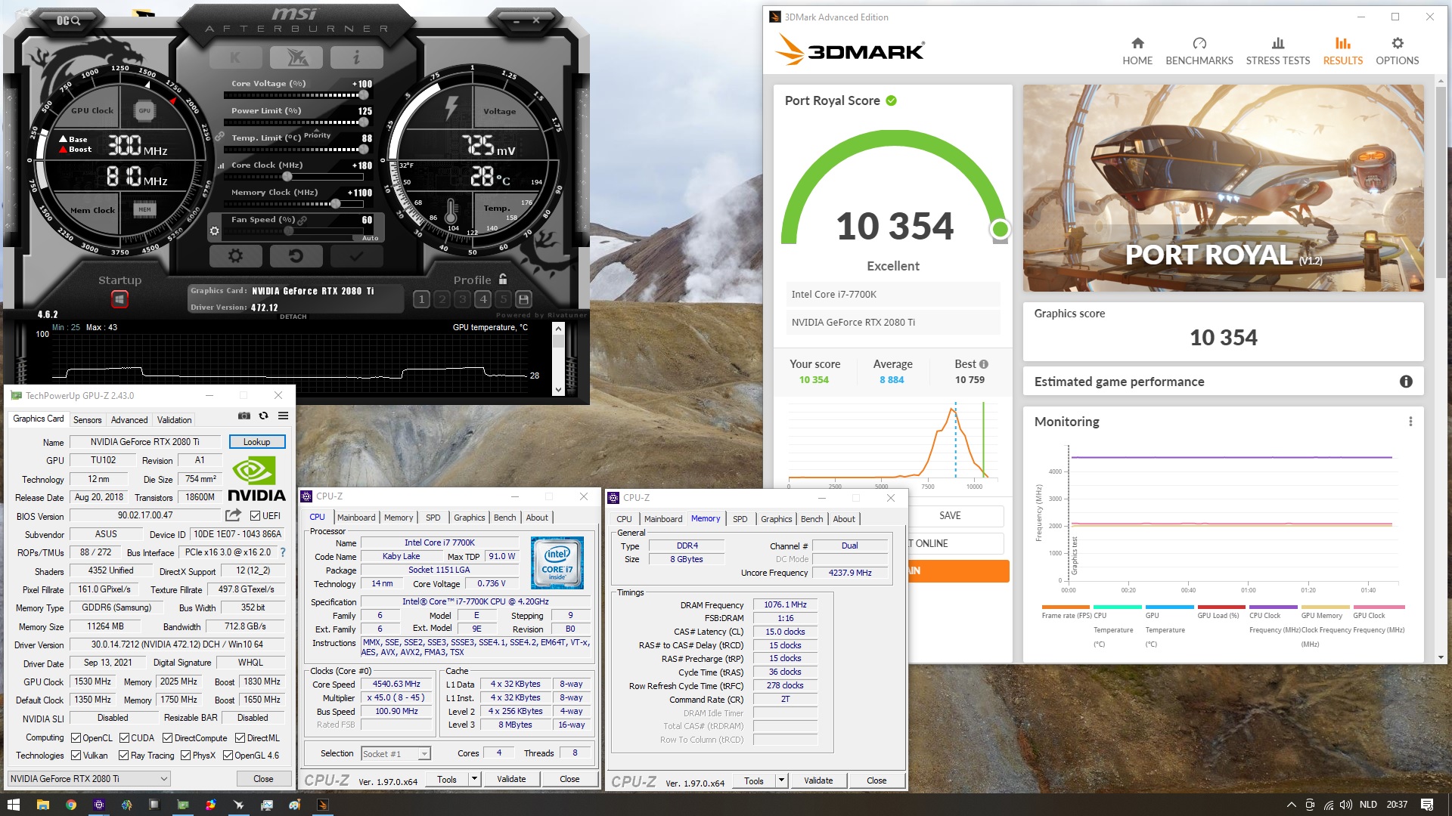Open GPU-Z hamburger menu
This screenshot has width=1452, height=816.
[283, 416]
